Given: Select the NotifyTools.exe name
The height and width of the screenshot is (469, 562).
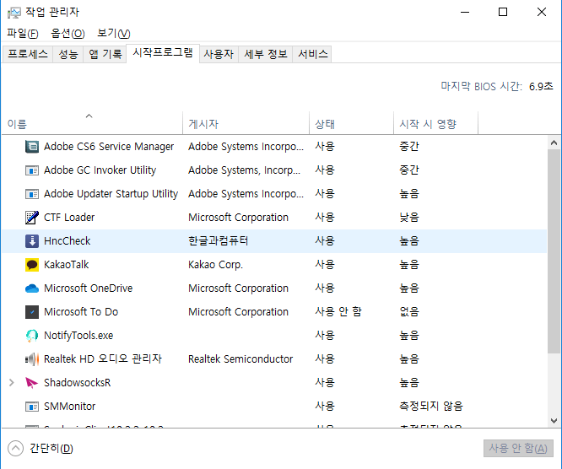Looking at the screenshot, I should (x=78, y=336).
